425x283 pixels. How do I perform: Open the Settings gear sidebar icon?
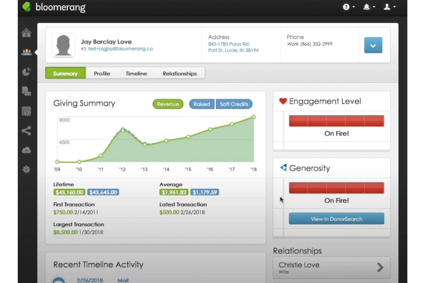[26, 169]
